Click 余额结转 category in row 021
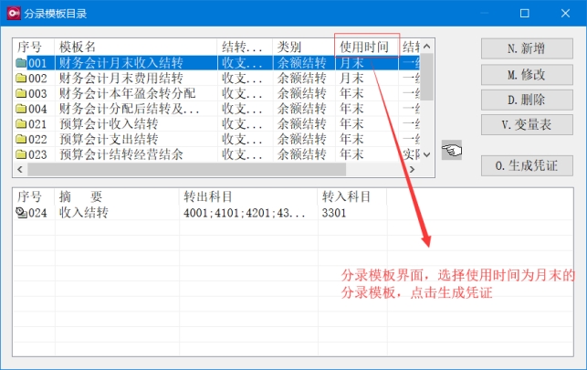Image resolution: width=587 pixels, height=370 pixels. [x=302, y=124]
